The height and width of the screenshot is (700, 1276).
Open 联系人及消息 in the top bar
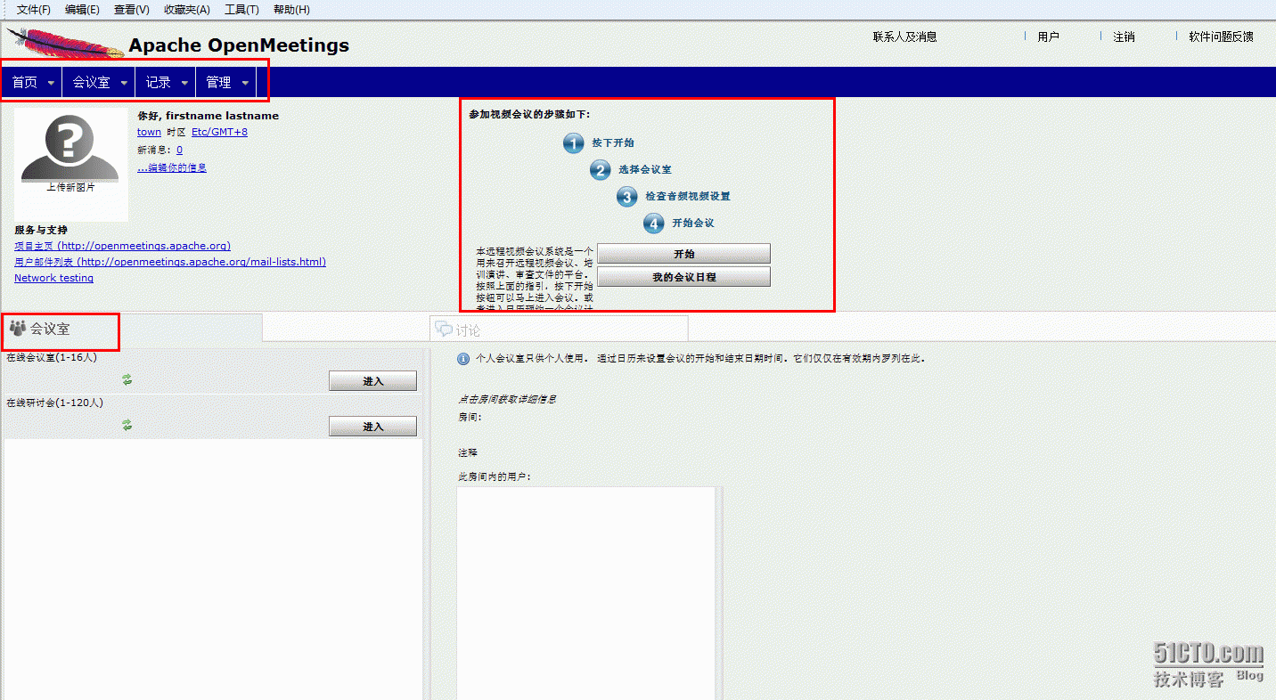(x=904, y=37)
